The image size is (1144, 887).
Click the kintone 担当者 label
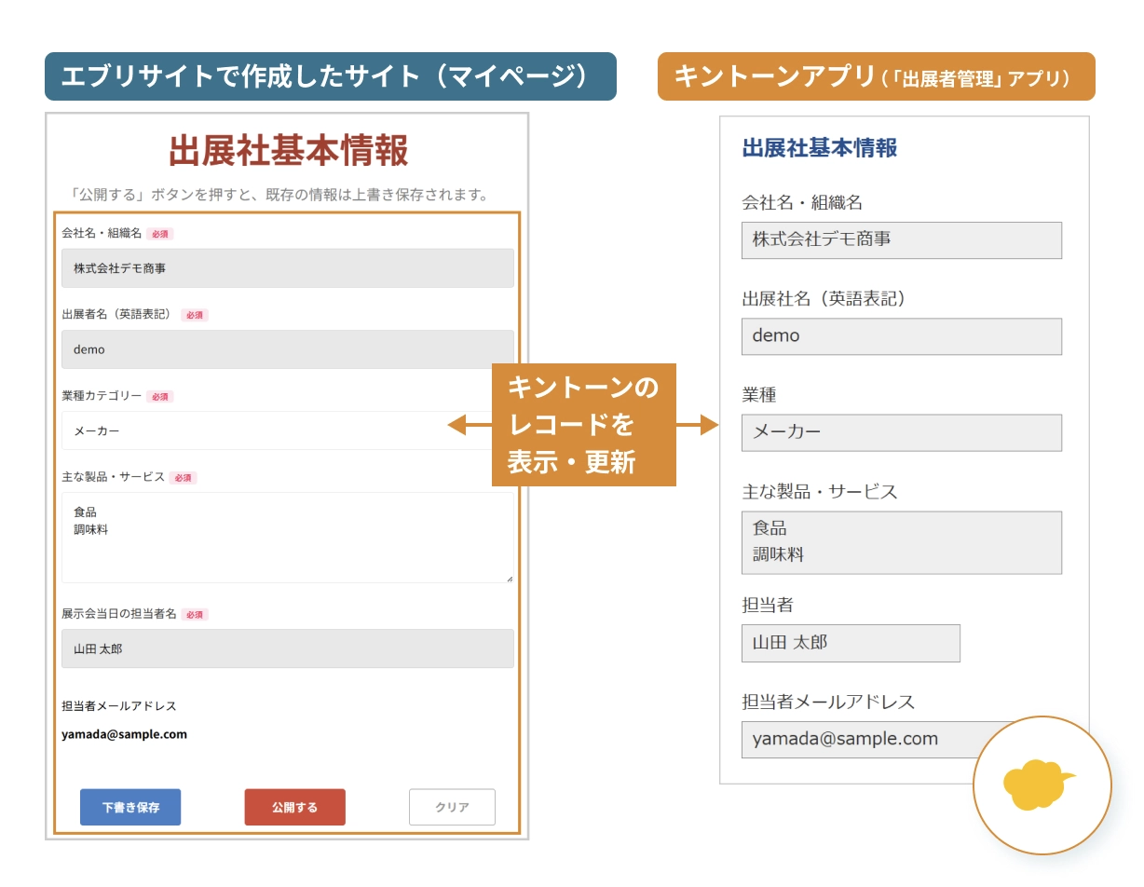click(768, 605)
